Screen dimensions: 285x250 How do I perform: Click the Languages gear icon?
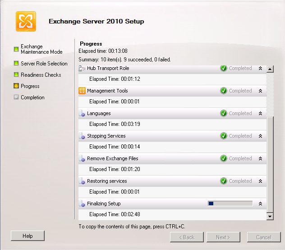[x=82, y=113]
